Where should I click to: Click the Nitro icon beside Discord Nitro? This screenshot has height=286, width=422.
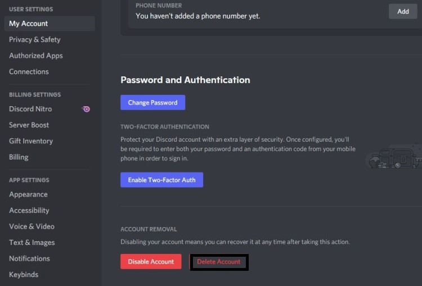pyautogui.click(x=86, y=109)
